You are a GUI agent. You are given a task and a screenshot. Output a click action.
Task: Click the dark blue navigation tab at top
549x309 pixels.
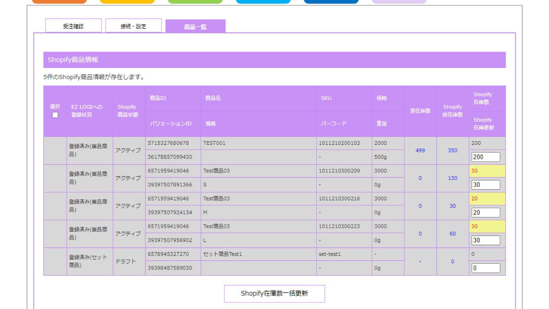pos(331,2)
